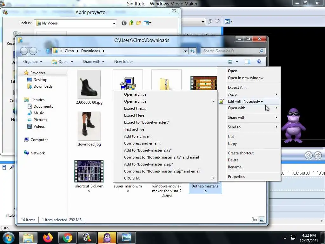325x244 pixels.
Task: Open Chrome from the taskbar
Action: point(67,238)
